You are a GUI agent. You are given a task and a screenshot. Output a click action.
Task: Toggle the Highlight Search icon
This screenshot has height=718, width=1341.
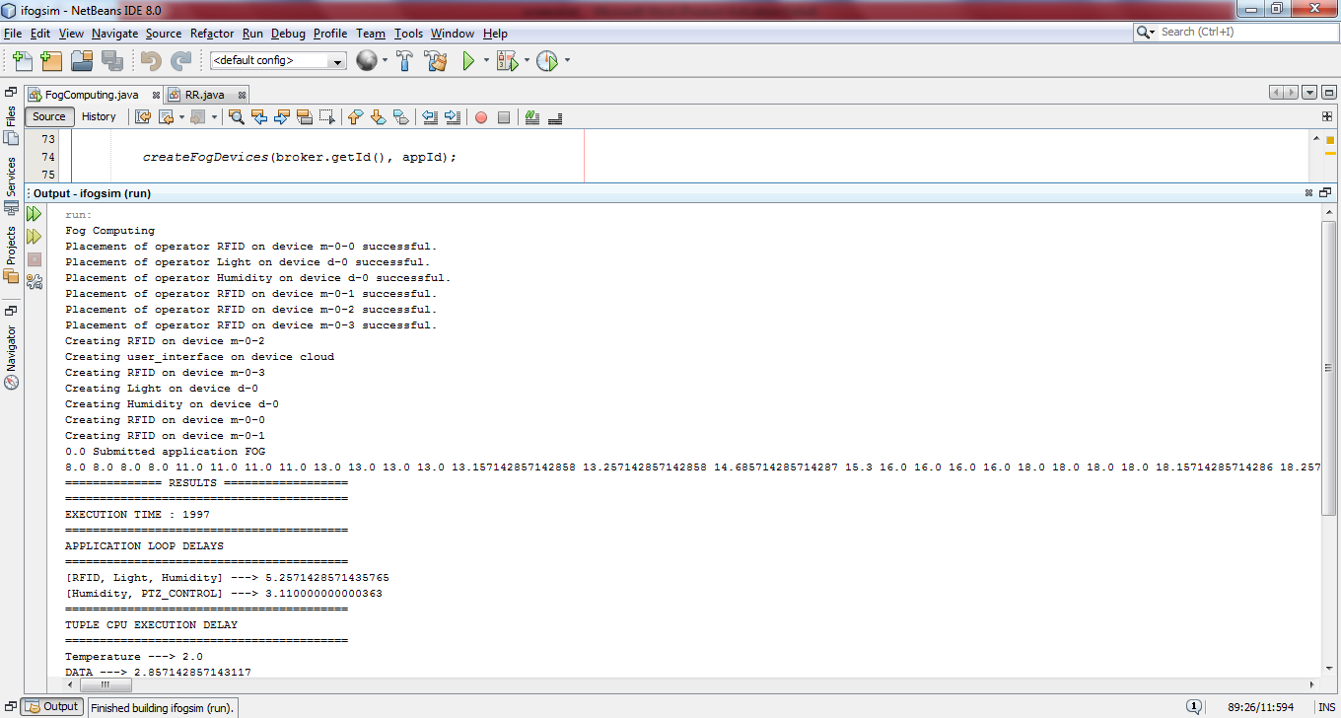[305, 117]
